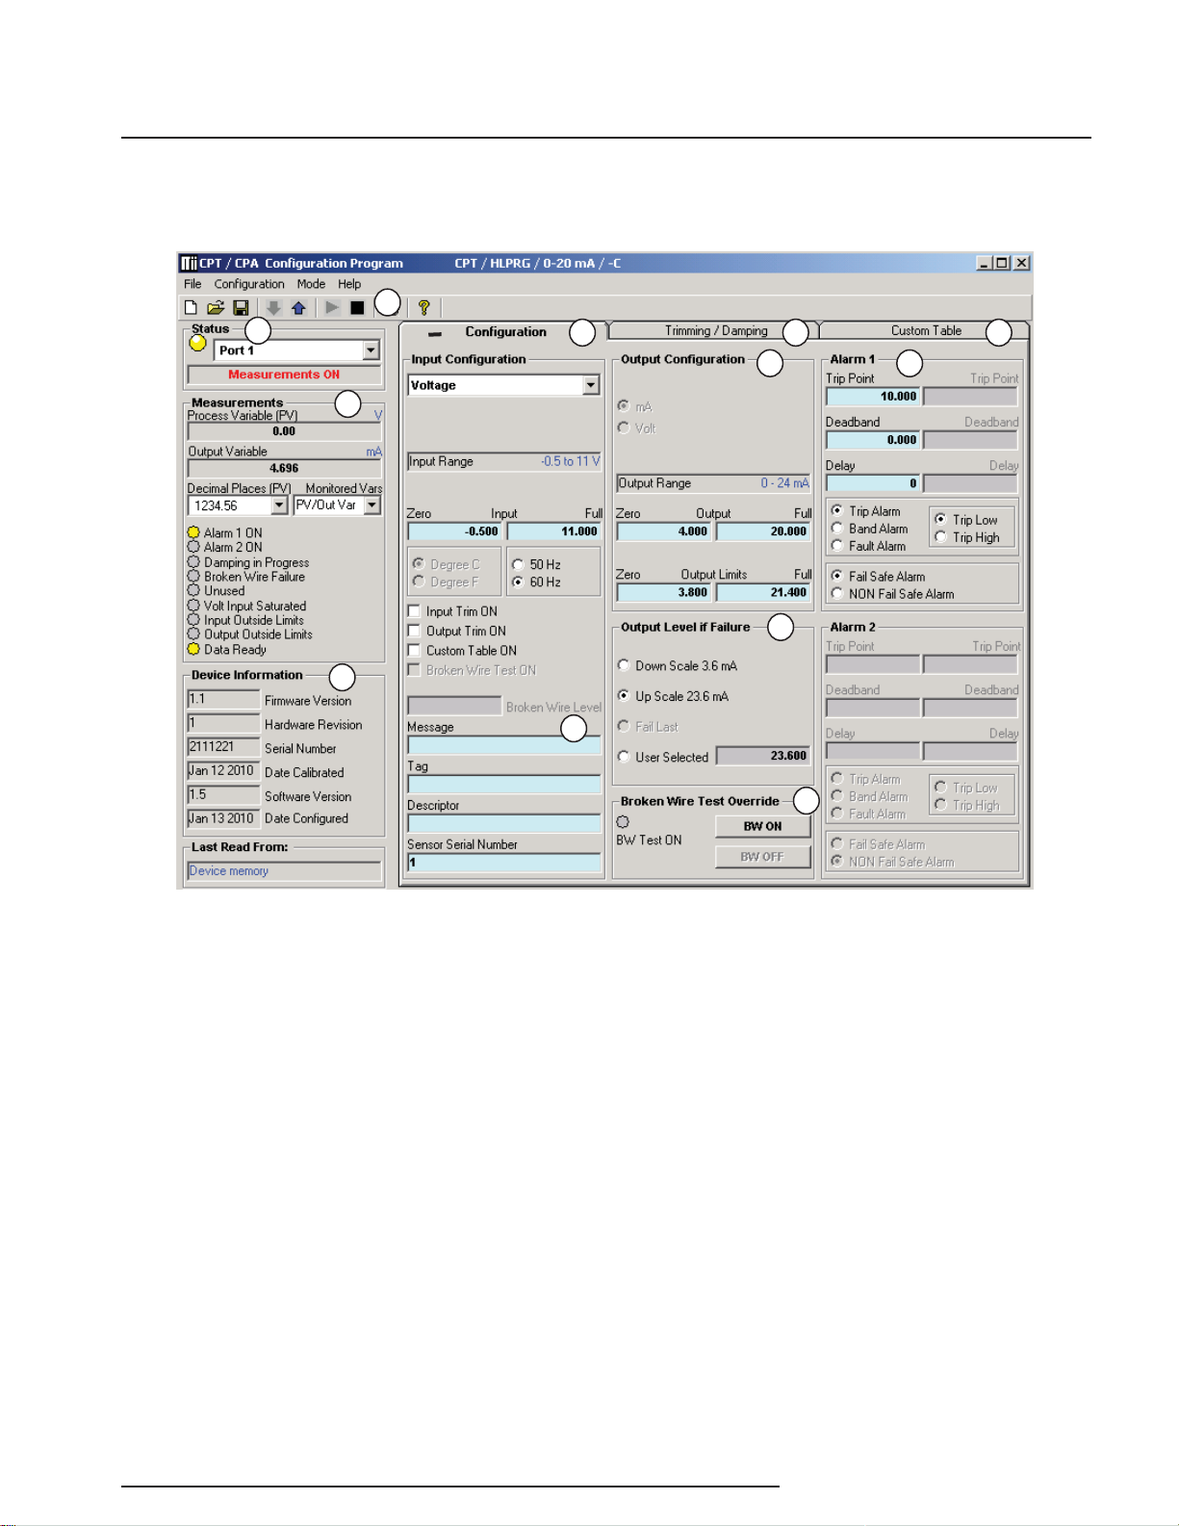Click the Output Full field 20.000

(x=763, y=531)
